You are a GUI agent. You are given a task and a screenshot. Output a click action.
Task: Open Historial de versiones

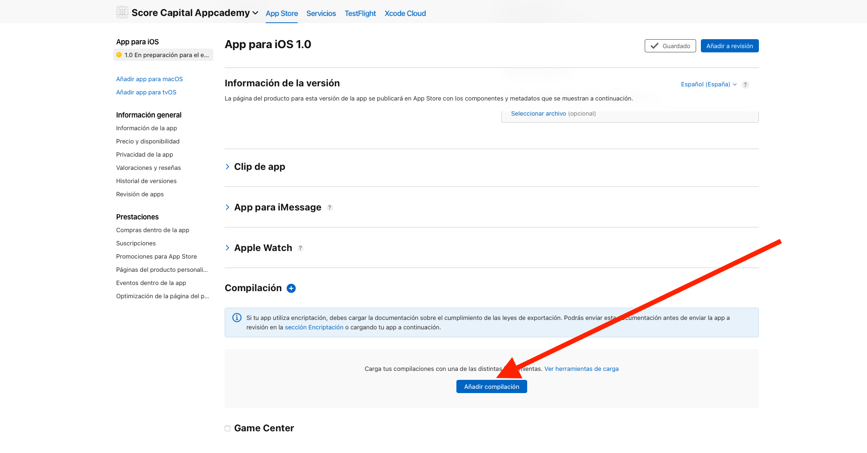146,181
